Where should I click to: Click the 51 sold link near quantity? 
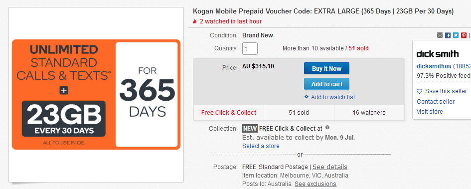click(358, 48)
